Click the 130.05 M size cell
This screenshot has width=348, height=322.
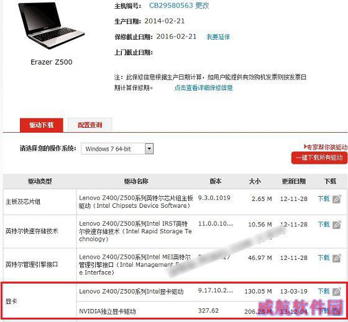pyautogui.click(x=258, y=291)
